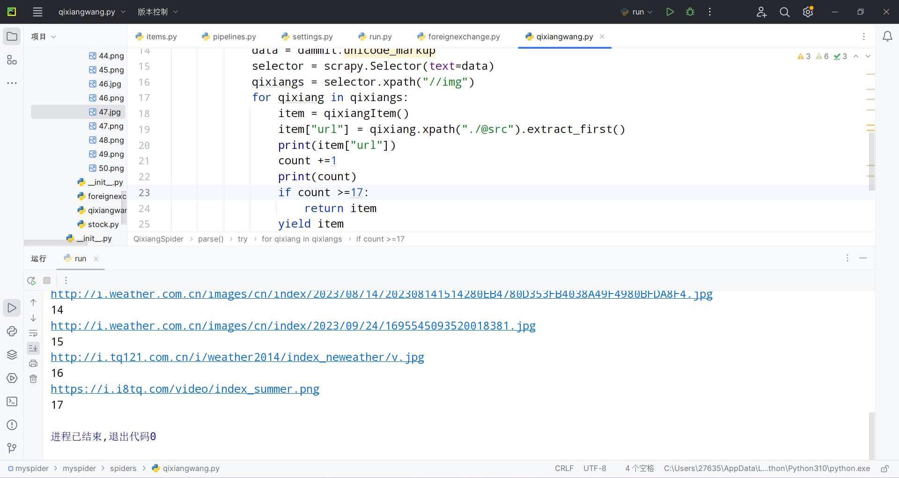This screenshot has width=899, height=478.
Task: Open the Structure tool window
Action: tap(12, 60)
